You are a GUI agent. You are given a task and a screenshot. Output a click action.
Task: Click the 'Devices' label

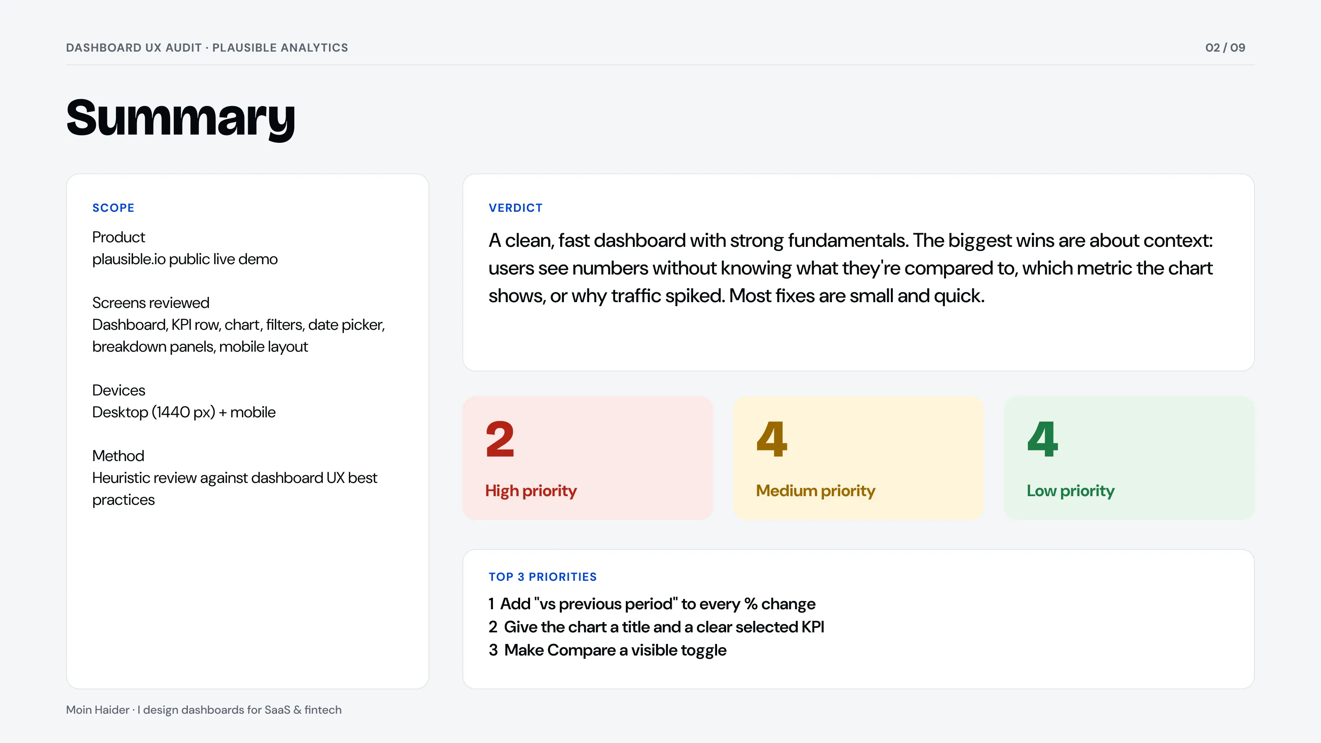tap(118, 390)
